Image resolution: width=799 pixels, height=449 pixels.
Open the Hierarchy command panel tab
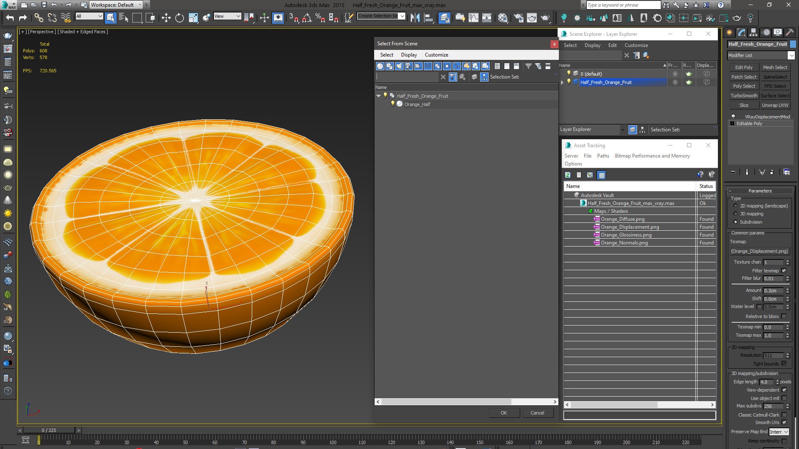(x=753, y=32)
